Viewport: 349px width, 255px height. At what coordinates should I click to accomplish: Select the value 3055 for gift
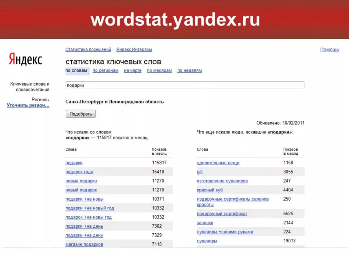pos(288,172)
